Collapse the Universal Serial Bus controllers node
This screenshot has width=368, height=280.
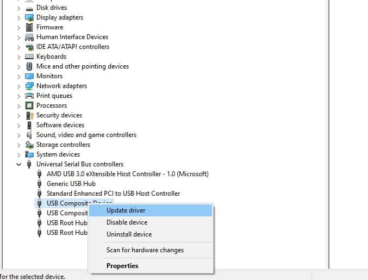pos(19,165)
